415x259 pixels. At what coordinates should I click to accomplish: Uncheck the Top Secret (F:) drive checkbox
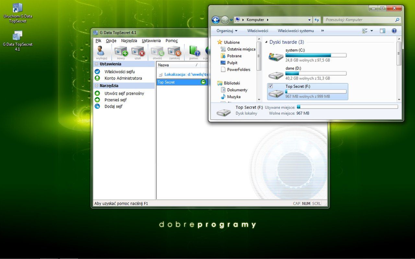pyautogui.click(x=271, y=86)
